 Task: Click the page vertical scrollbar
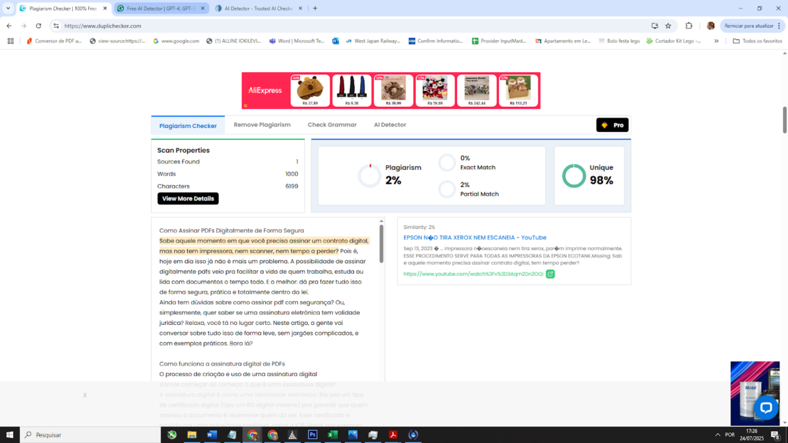tap(784, 119)
